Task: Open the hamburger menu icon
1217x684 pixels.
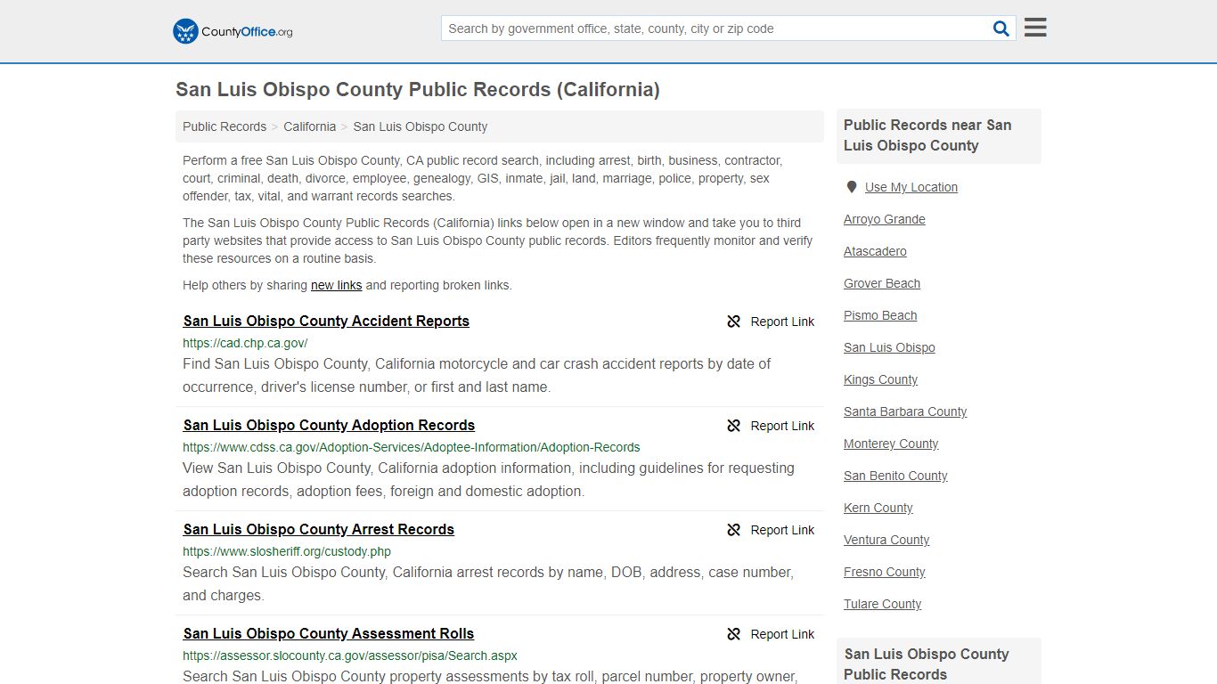Action: 1035,28
